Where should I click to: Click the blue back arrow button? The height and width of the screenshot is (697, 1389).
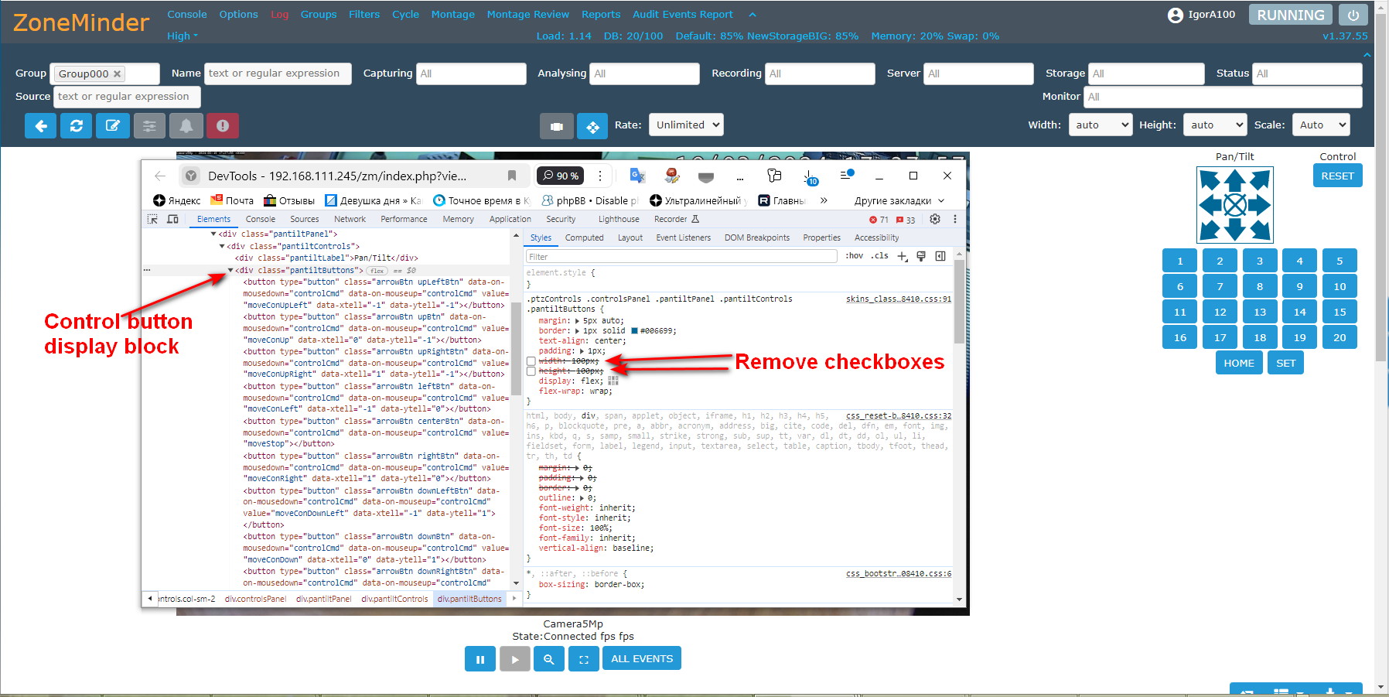click(40, 125)
